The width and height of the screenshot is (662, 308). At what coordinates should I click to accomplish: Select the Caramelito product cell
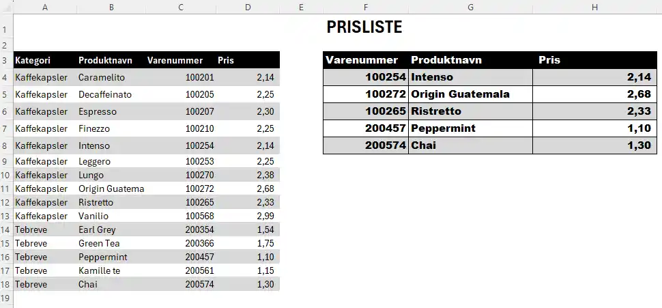pos(102,78)
